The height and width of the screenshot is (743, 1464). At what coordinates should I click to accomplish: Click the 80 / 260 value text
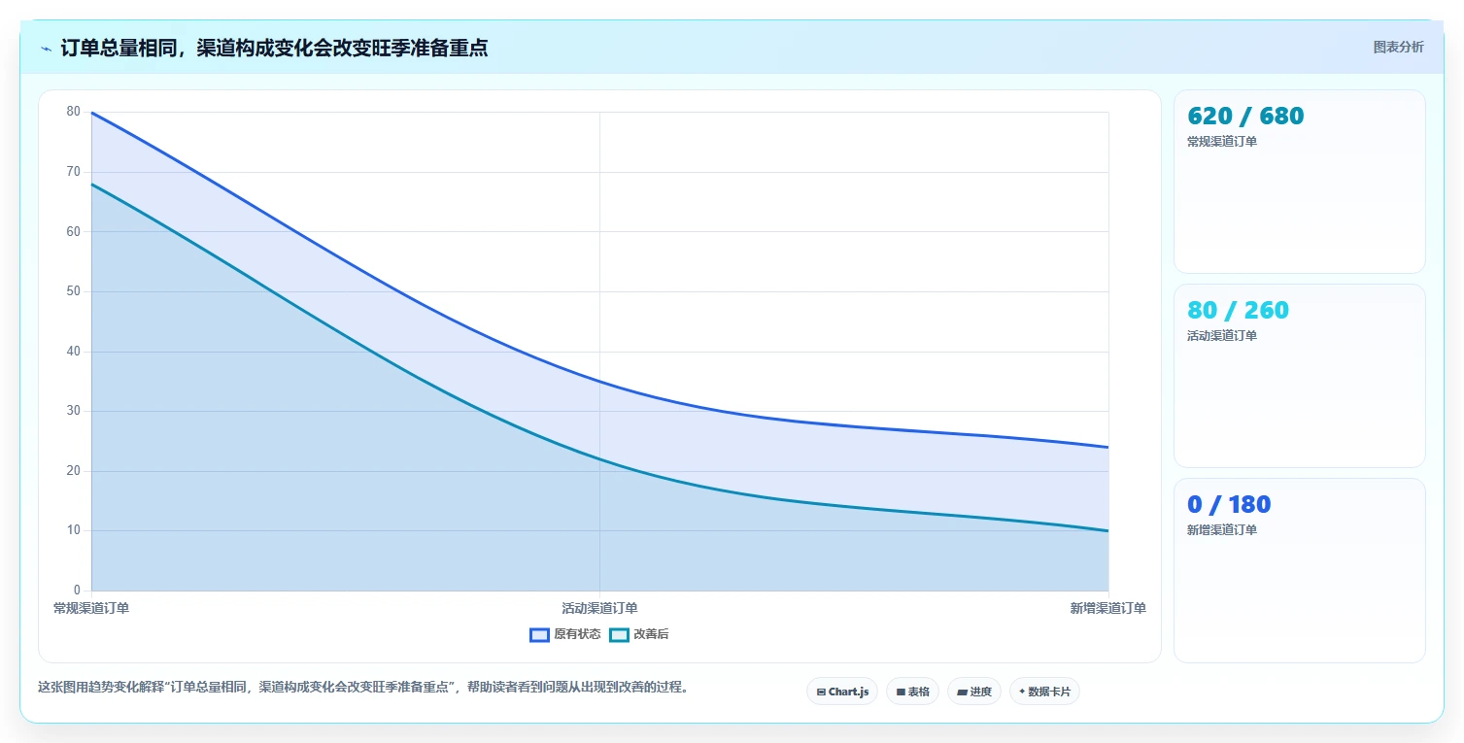tap(1238, 310)
